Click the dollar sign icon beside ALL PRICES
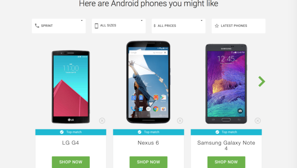The height and width of the screenshot is (168, 297). coord(154,26)
